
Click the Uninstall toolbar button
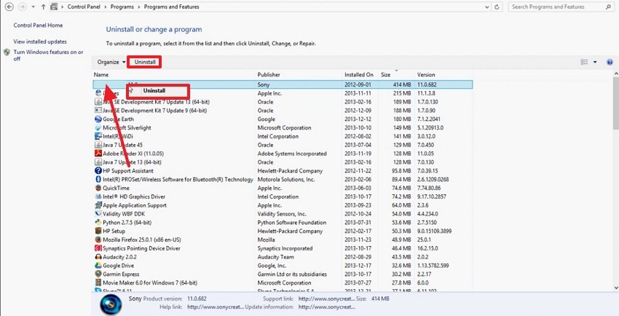[145, 62]
